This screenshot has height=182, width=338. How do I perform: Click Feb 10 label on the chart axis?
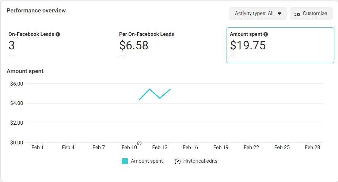129,148
